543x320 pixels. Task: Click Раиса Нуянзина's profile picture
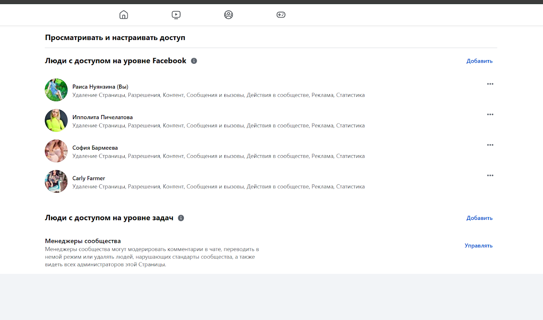point(56,90)
